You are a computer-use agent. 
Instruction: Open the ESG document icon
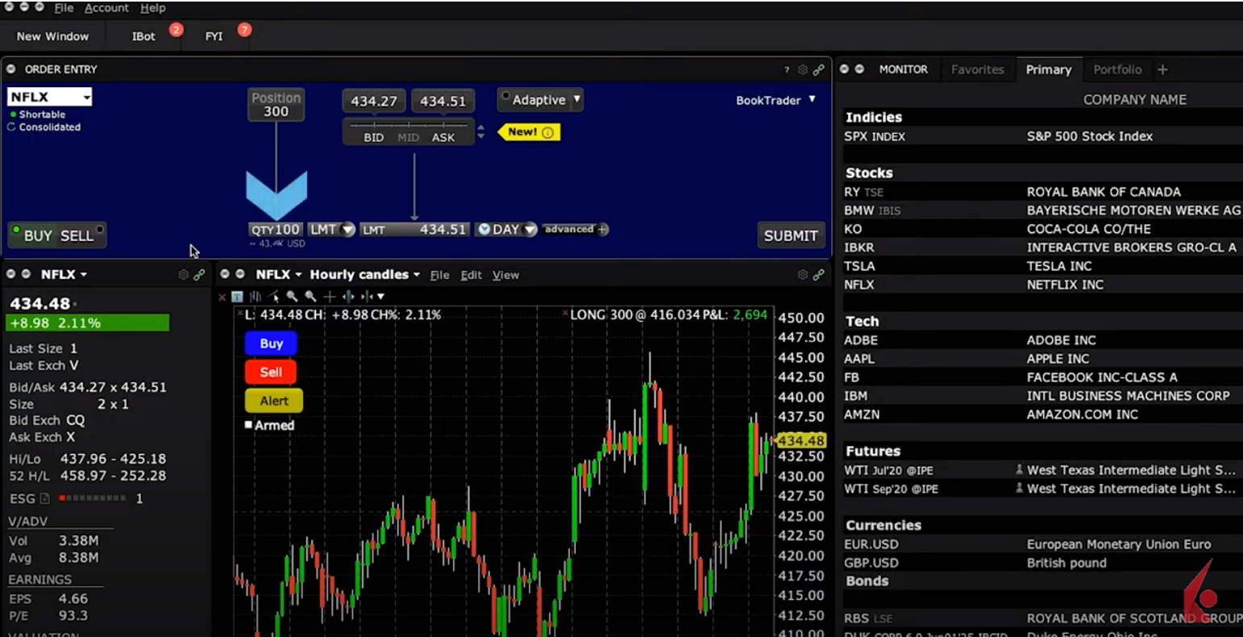[45, 499]
